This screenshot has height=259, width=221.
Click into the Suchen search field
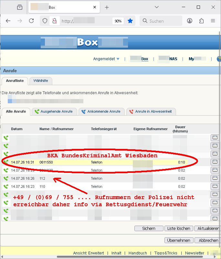point(161,21)
